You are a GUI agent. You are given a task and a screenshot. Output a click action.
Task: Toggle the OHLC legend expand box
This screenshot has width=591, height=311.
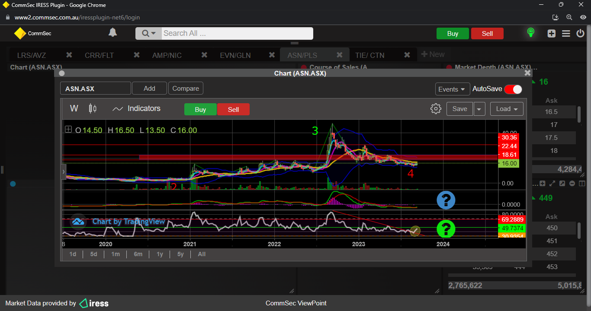click(68, 129)
